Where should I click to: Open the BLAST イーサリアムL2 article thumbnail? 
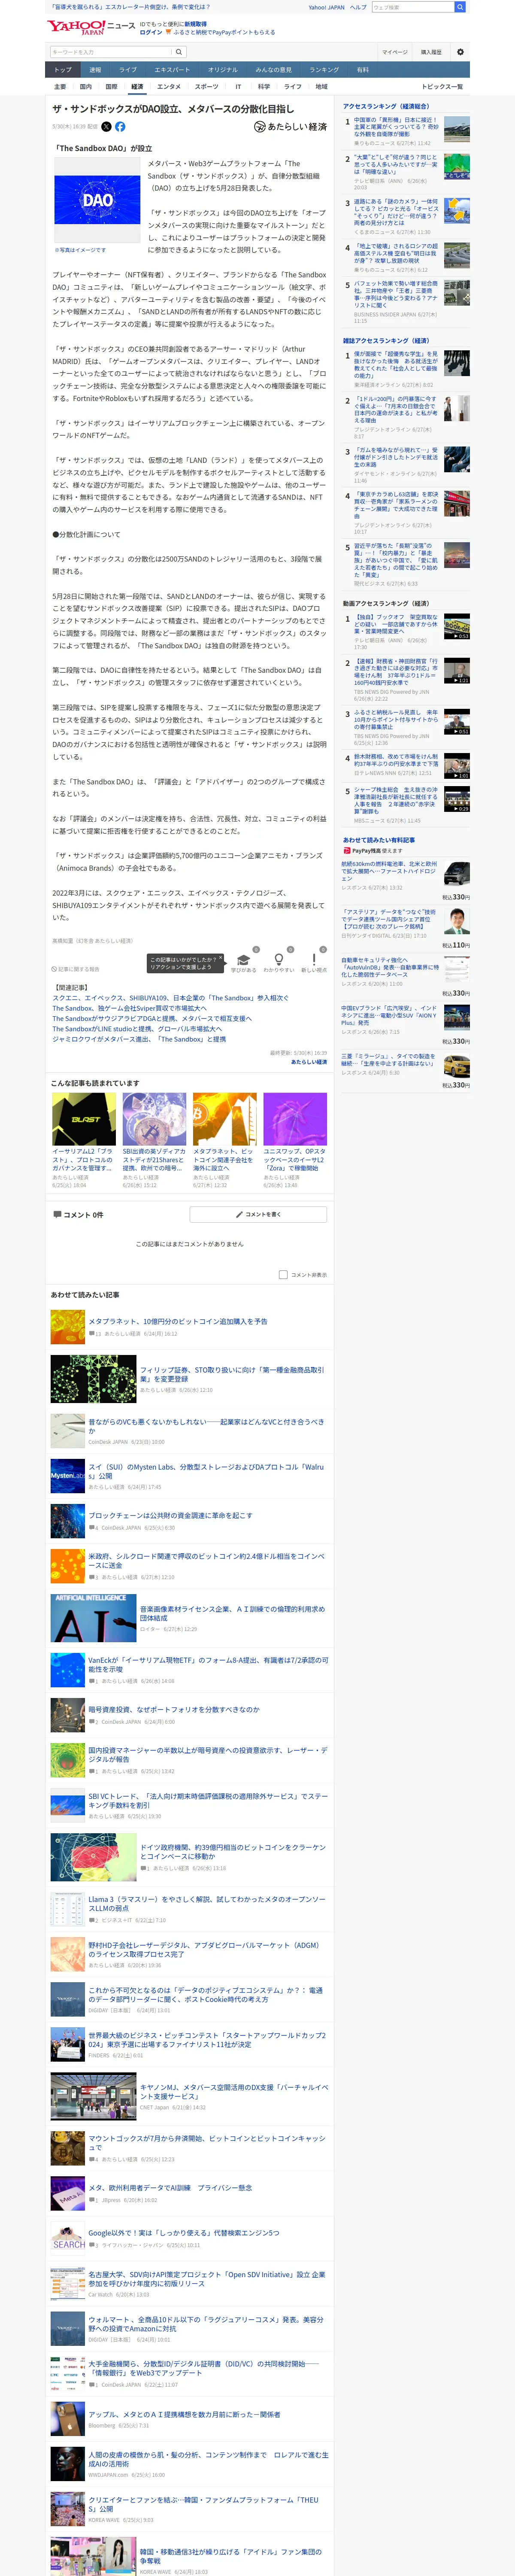point(84,1119)
